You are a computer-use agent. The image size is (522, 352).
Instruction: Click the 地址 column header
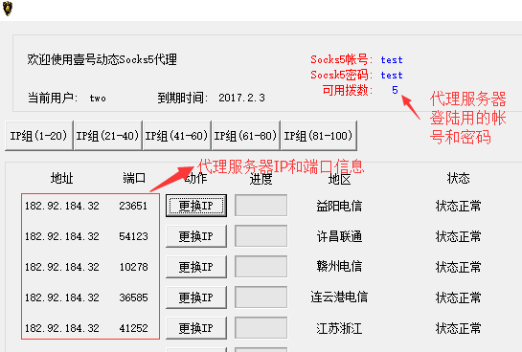tap(62, 179)
